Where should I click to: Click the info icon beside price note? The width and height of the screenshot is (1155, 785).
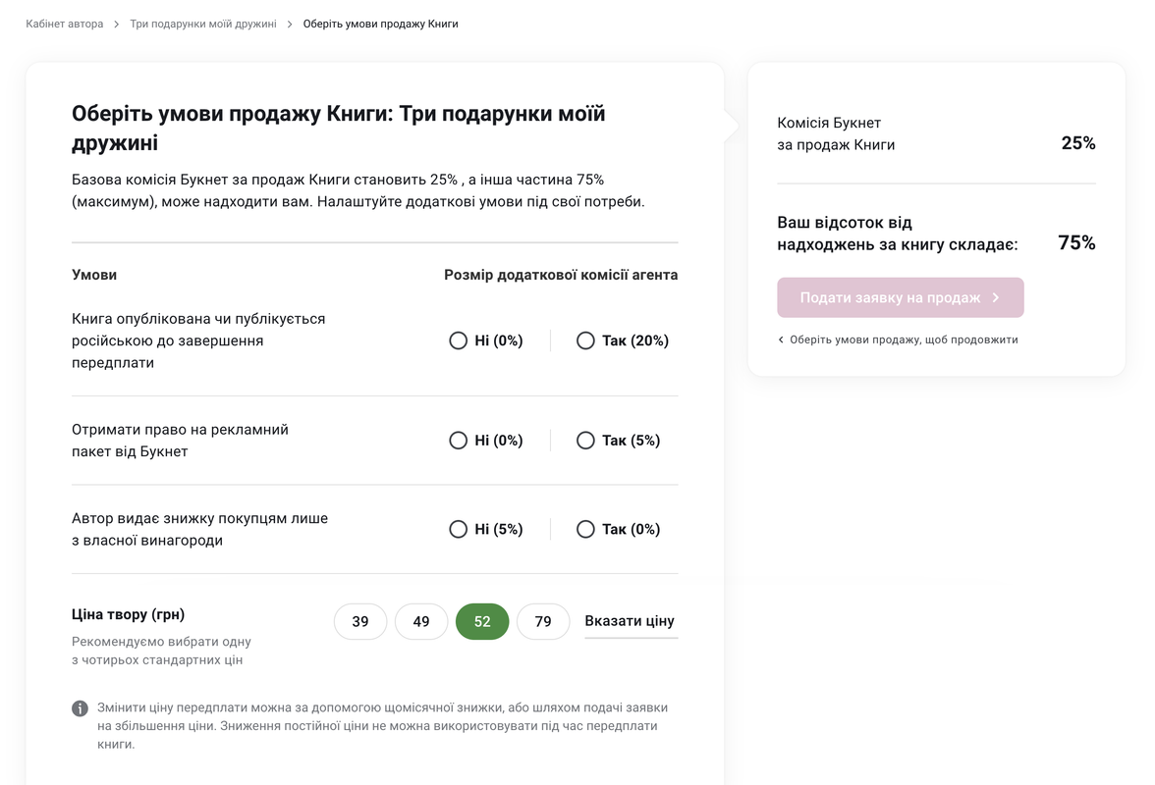pyautogui.click(x=80, y=708)
